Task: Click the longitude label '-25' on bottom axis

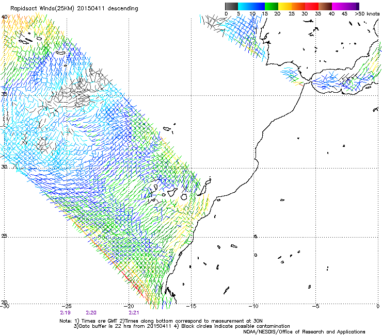Action: (x=67, y=306)
